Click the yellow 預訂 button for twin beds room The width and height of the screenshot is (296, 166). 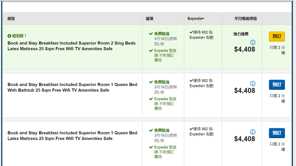point(277,36)
